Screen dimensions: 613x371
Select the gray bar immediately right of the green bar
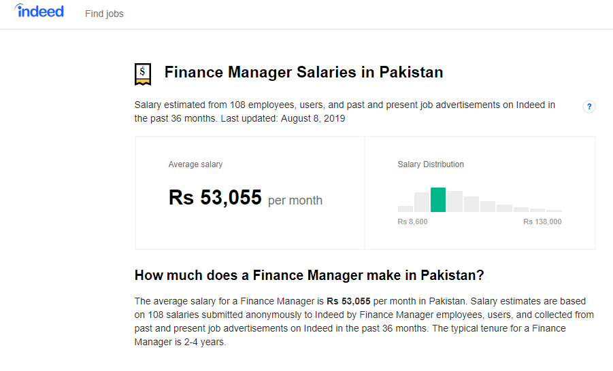point(454,202)
